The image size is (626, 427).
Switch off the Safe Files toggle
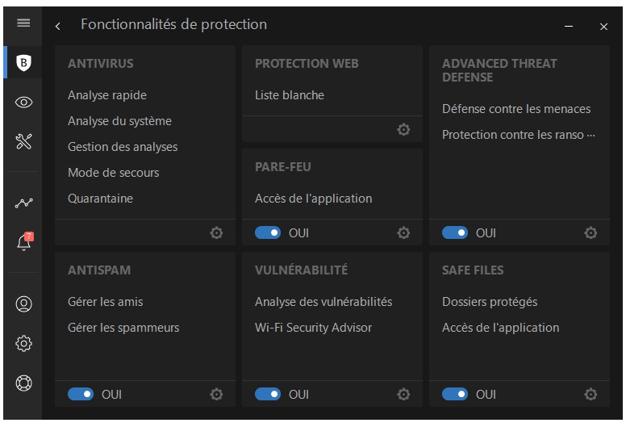point(455,394)
